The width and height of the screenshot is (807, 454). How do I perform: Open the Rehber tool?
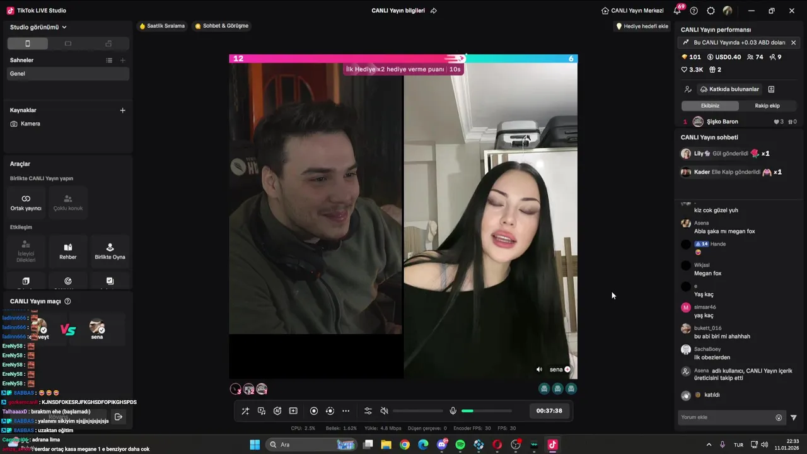68,251
